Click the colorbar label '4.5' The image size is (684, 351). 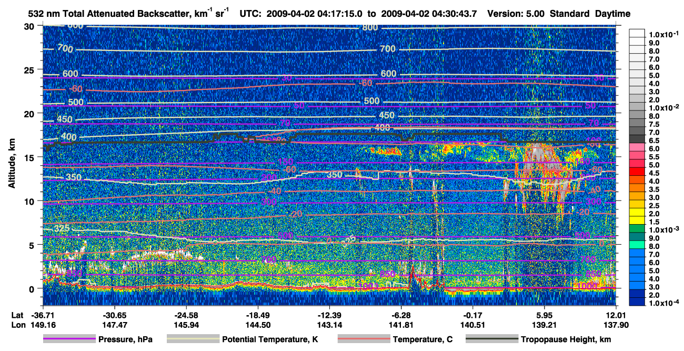click(655, 173)
